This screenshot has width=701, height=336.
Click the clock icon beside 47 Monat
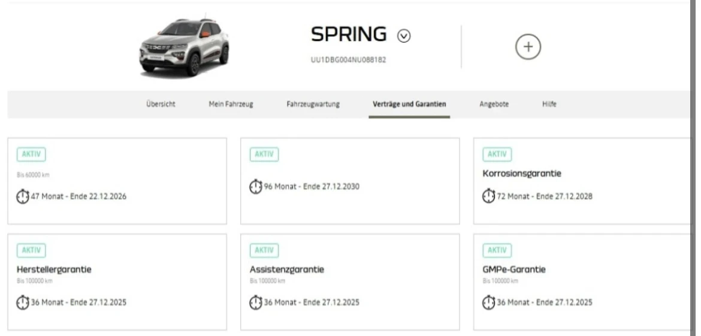pos(22,196)
